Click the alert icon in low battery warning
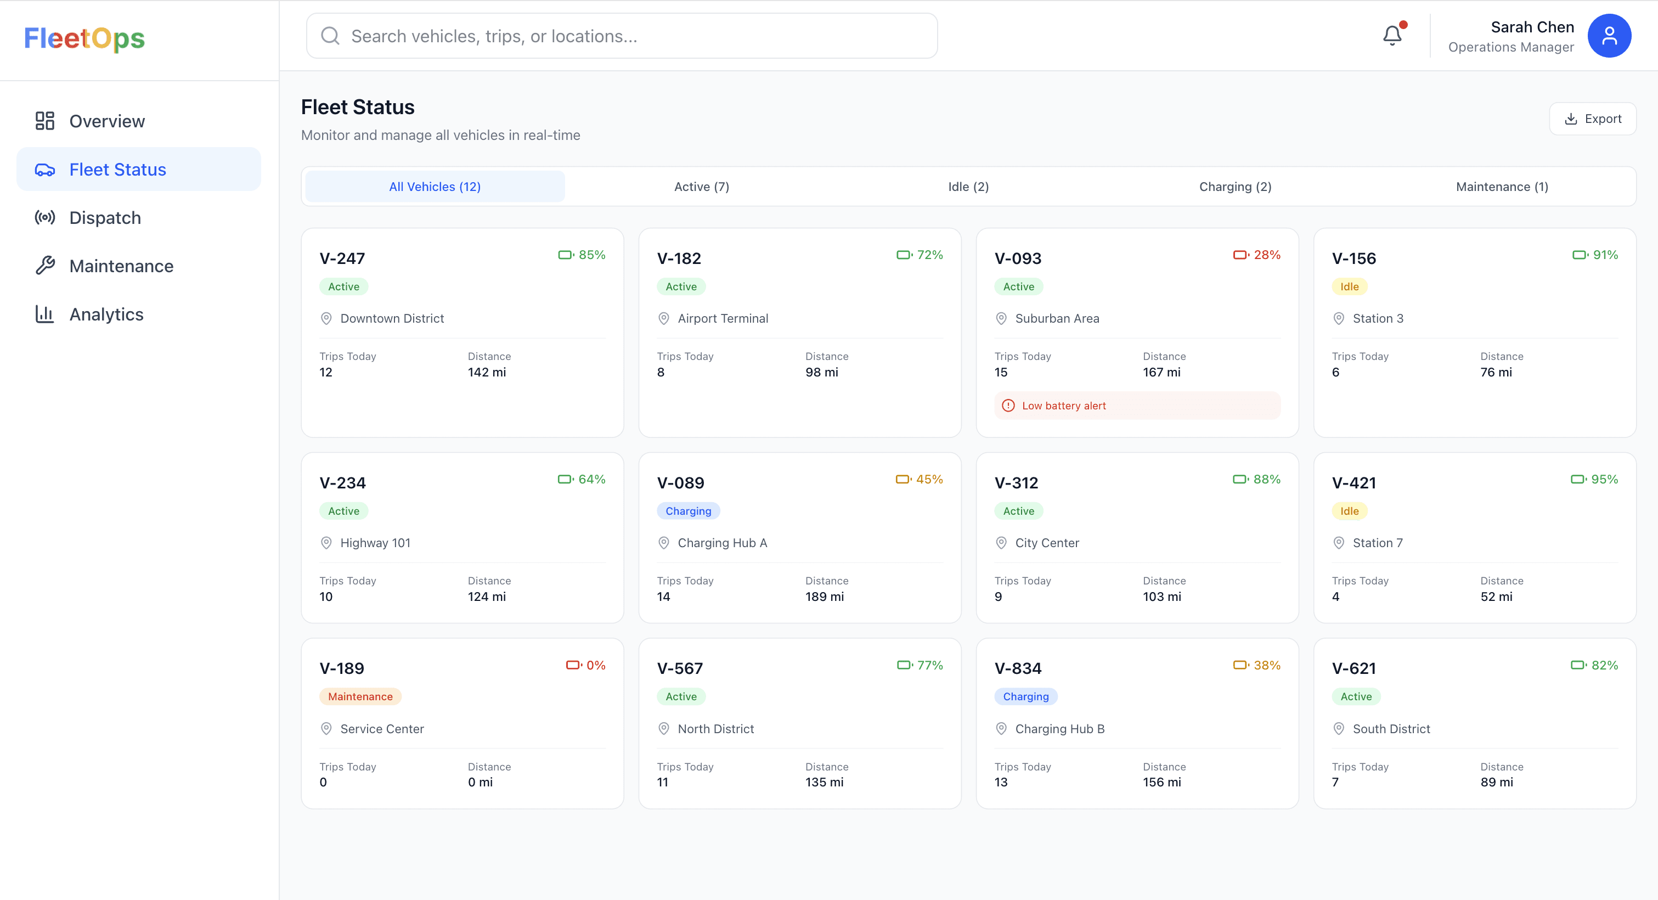 [x=1008, y=406]
